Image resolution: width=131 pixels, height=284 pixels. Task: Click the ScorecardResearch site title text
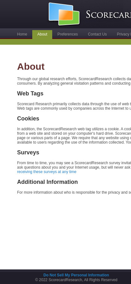pyautogui.click(x=109, y=15)
